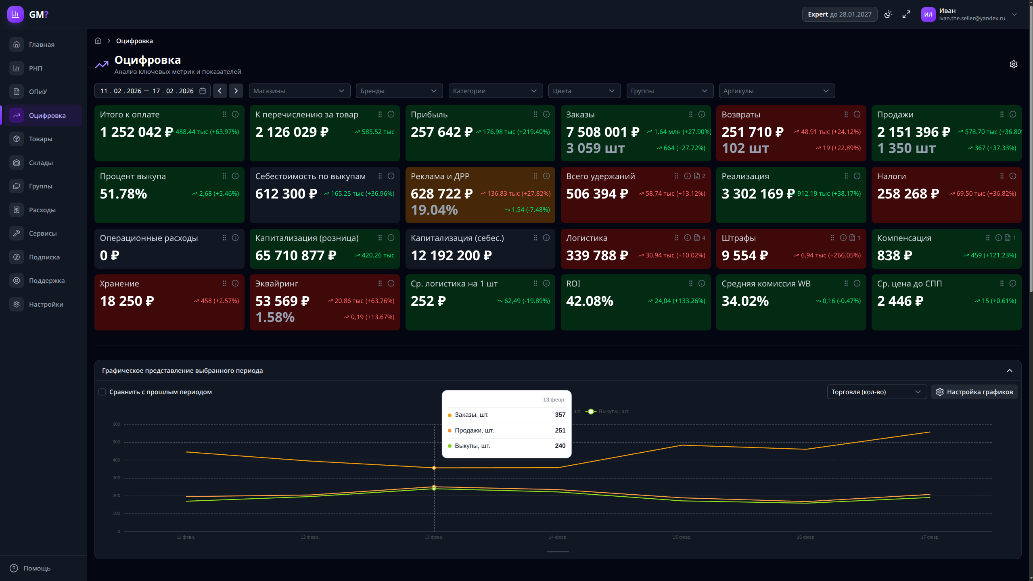The width and height of the screenshot is (1033, 581).
Task: Open the Магазины dropdown filter
Action: (299, 91)
